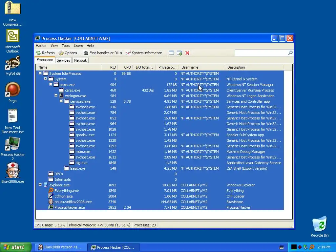Open the Tools menu
The height and width of the screenshot is (252, 336).
[66, 46]
